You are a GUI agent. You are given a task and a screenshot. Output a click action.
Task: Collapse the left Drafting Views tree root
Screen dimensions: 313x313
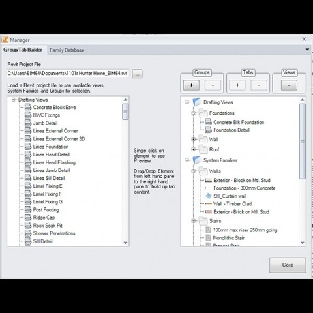point(14,100)
